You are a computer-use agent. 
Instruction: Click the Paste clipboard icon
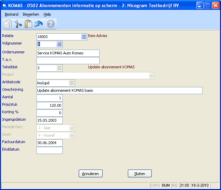coord(28,24)
